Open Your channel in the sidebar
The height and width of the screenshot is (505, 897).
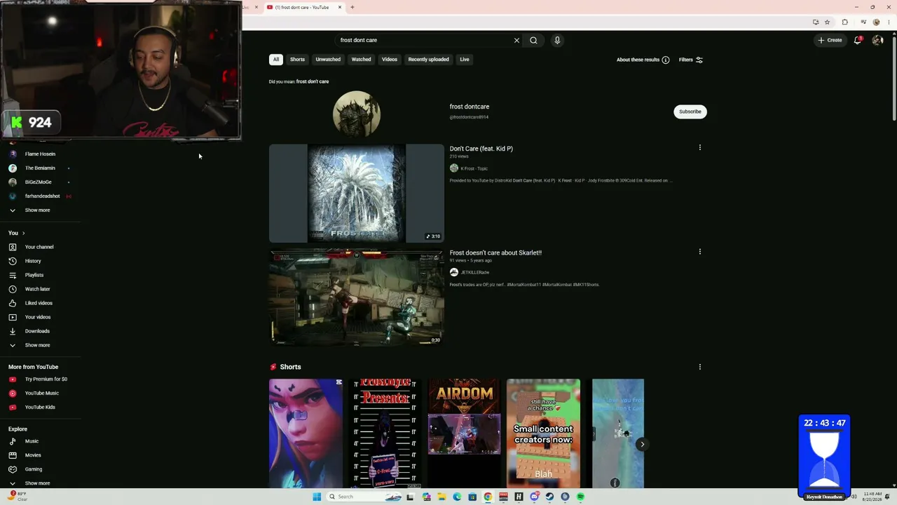pyautogui.click(x=39, y=247)
